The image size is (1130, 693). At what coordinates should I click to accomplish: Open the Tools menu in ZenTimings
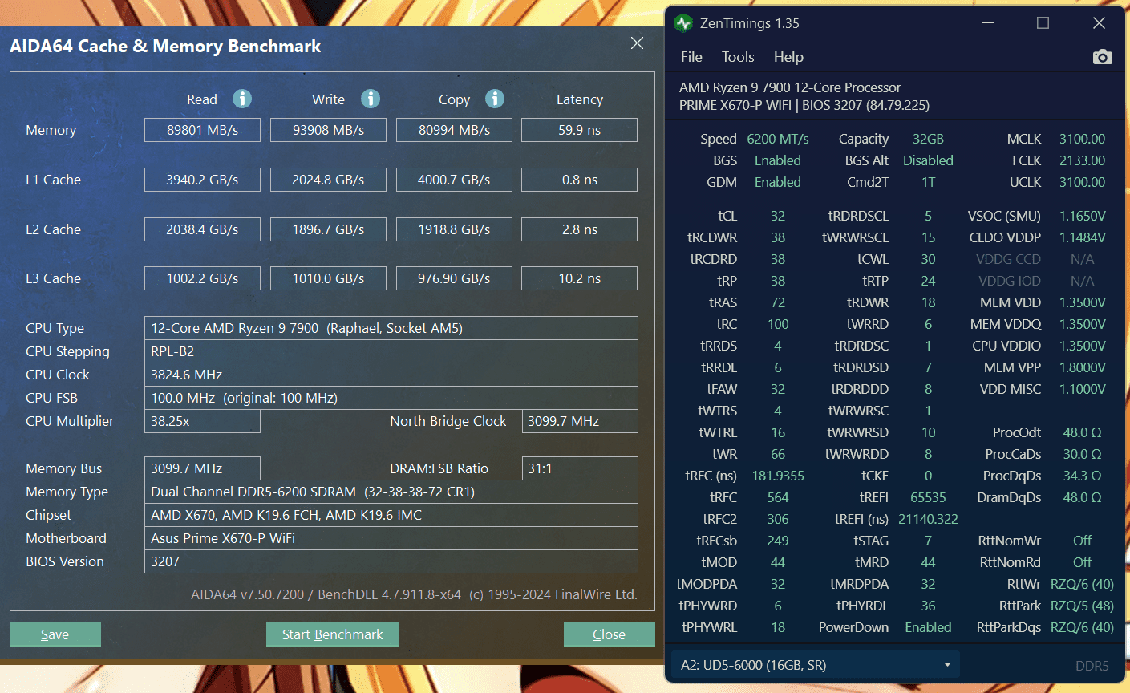tap(738, 57)
